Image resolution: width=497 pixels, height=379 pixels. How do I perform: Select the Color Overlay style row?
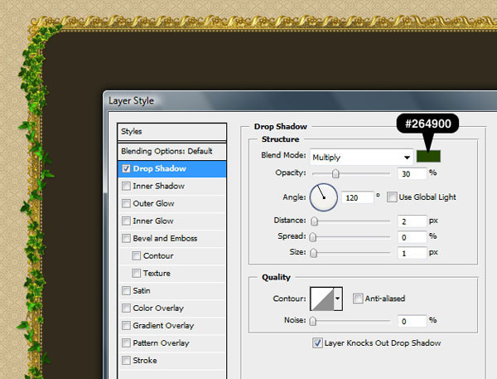point(172,309)
